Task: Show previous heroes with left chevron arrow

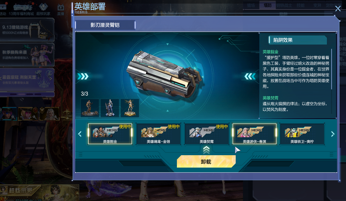Action: [x=80, y=134]
